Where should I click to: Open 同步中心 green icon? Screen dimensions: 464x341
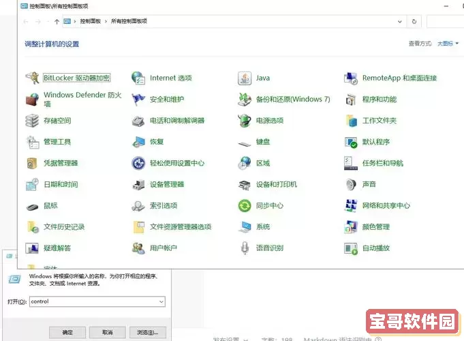tap(245, 206)
